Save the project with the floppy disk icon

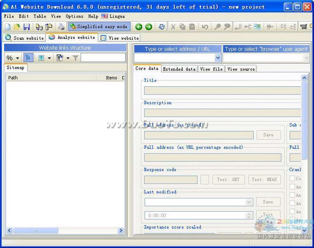tap(26, 27)
